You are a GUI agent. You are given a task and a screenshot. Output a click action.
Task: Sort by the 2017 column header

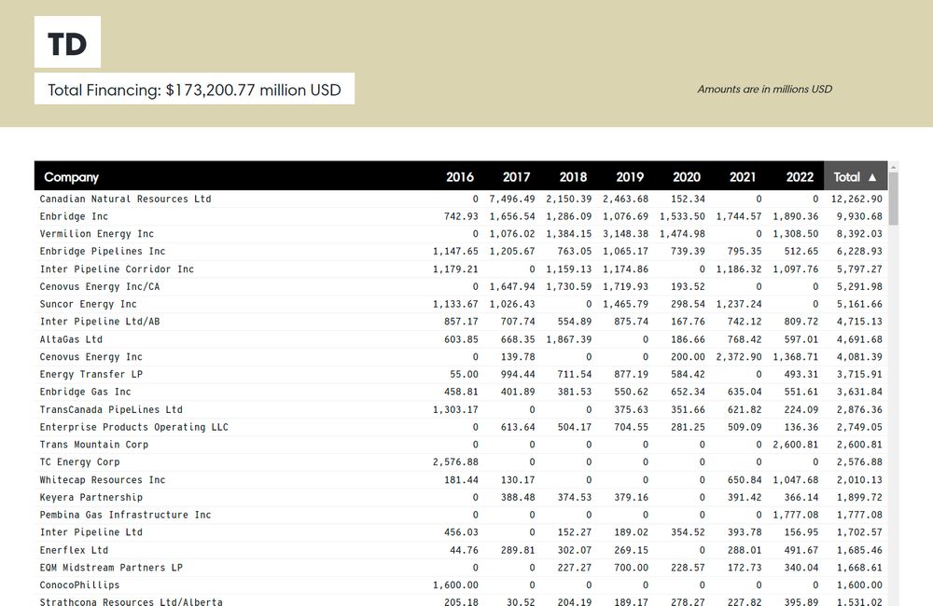tap(517, 176)
